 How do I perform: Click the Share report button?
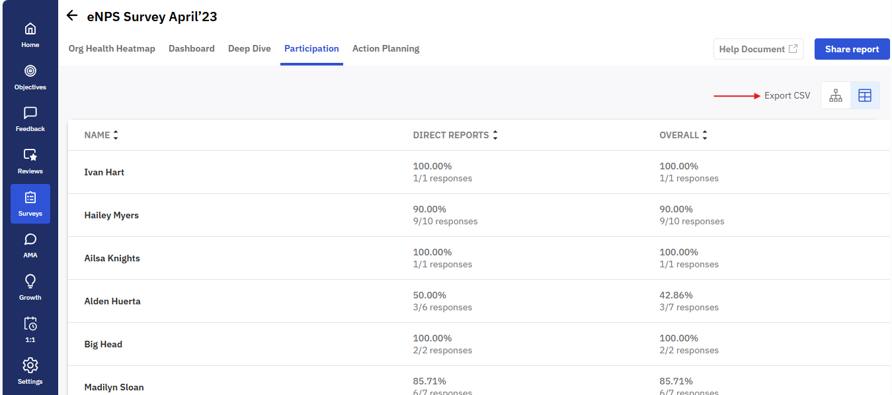click(852, 49)
